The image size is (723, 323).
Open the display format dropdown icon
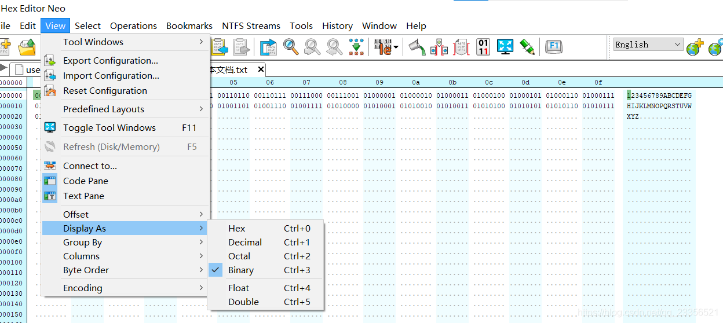coord(386,46)
